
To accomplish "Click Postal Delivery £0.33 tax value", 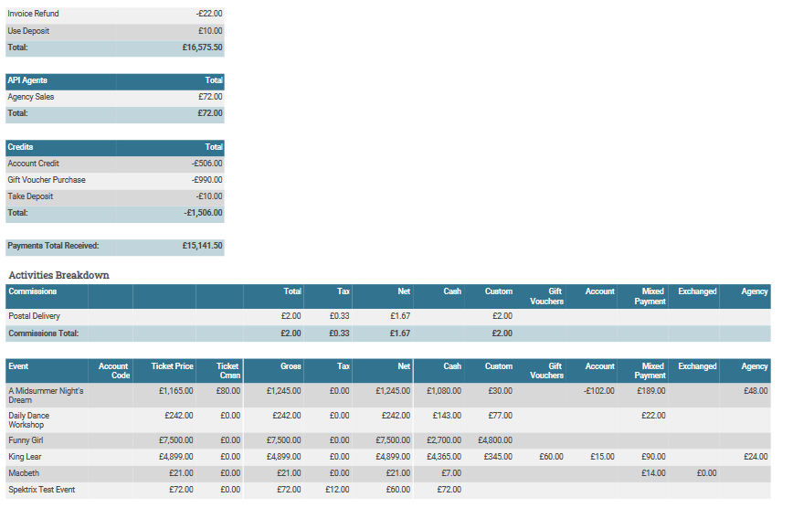I will pyautogui.click(x=339, y=316).
